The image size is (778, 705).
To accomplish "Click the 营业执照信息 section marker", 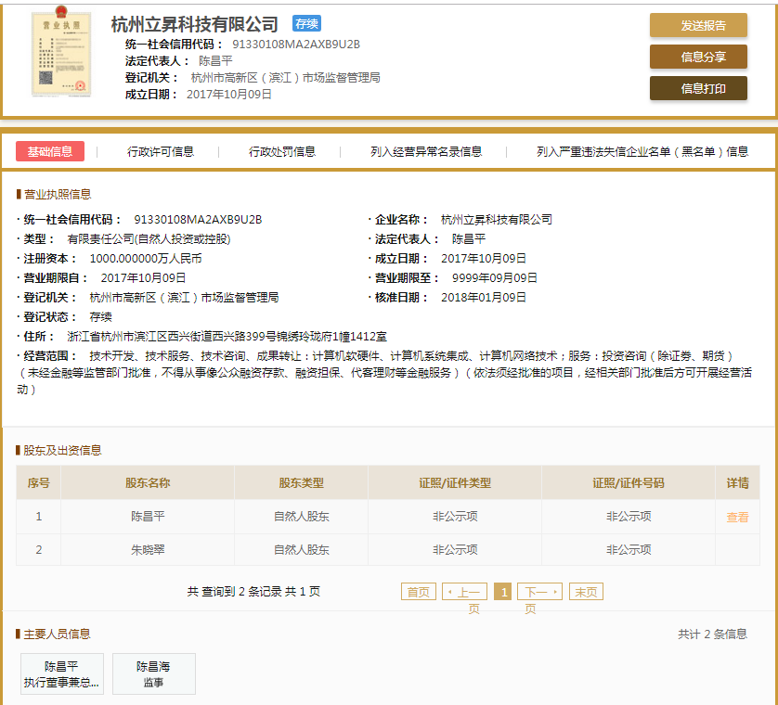I will coord(56,195).
